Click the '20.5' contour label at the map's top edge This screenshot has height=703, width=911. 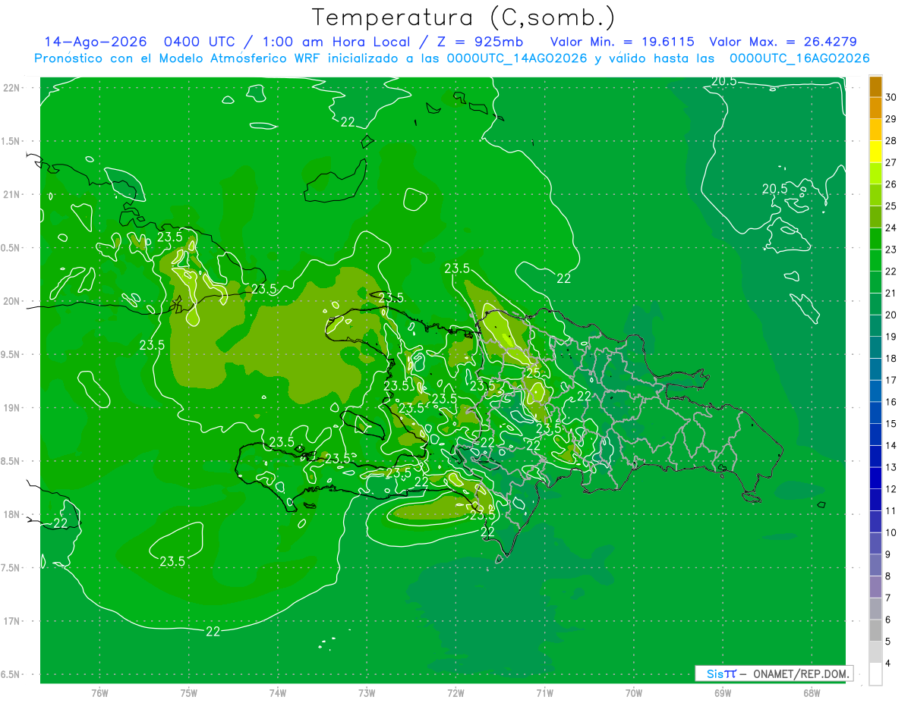tap(723, 81)
